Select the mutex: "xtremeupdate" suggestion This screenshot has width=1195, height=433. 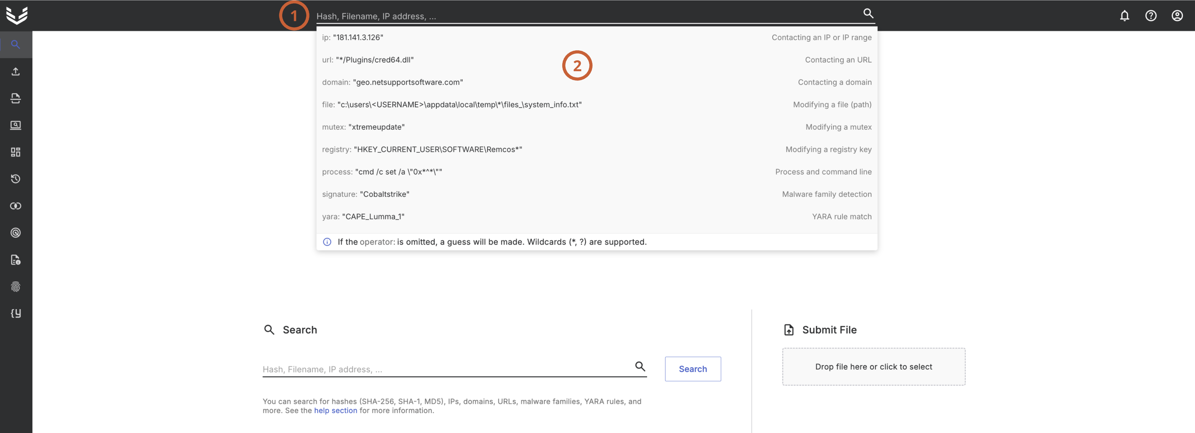tap(363, 127)
